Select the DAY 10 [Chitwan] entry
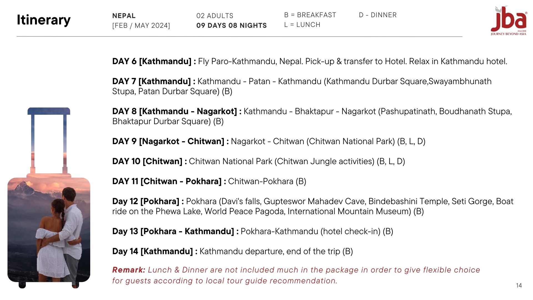This screenshot has height=300, width=533. pos(258,161)
